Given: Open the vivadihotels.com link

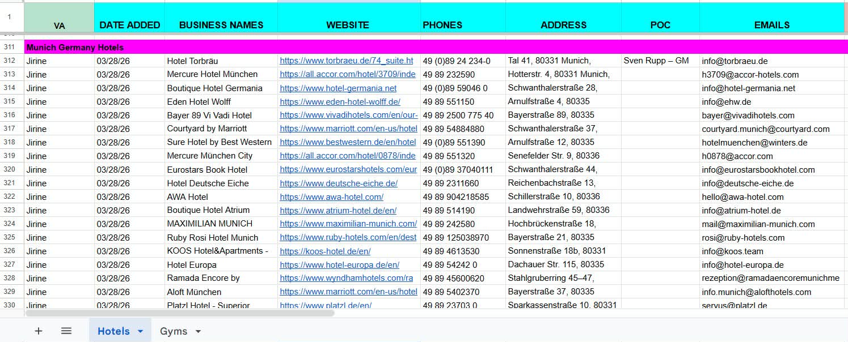Looking at the screenshot, I should click(349, 115).
